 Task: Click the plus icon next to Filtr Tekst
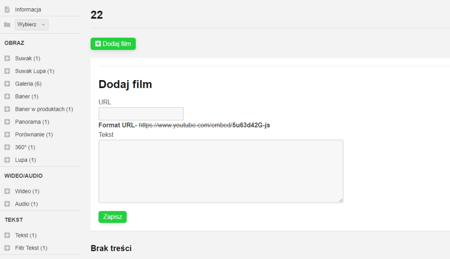click(7, 248)
